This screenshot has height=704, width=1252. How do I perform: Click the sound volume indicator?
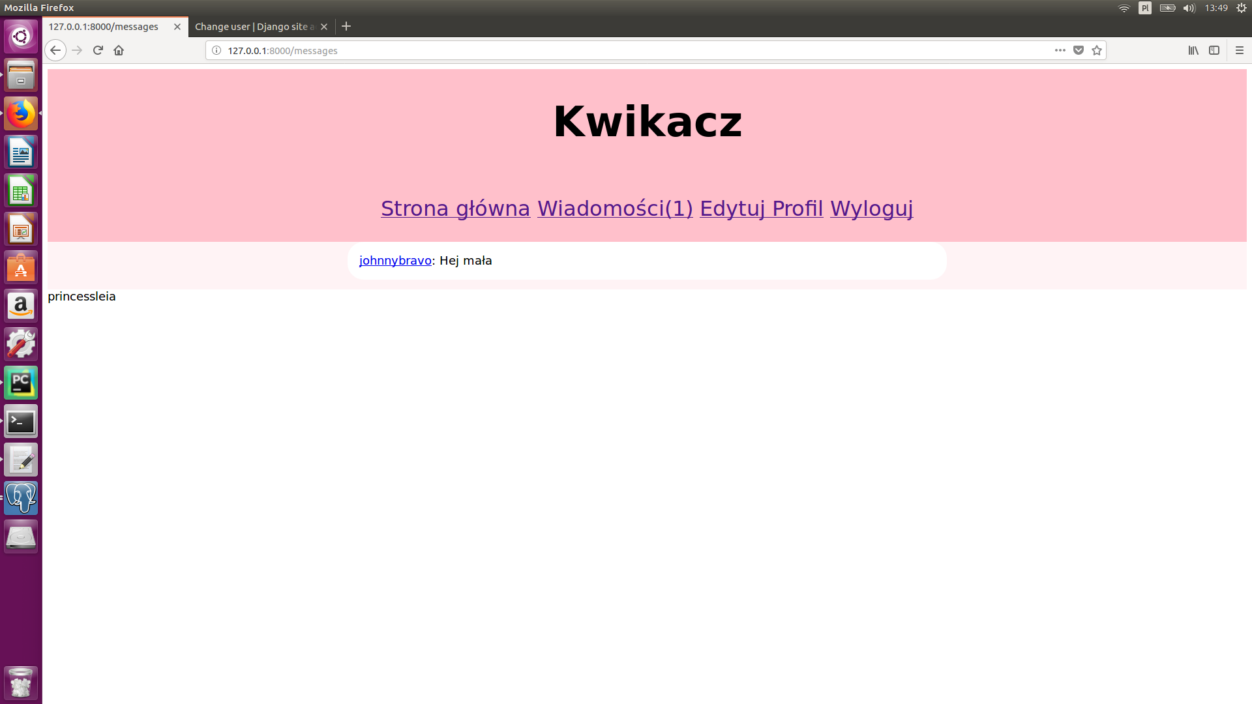pos(1189,8)
